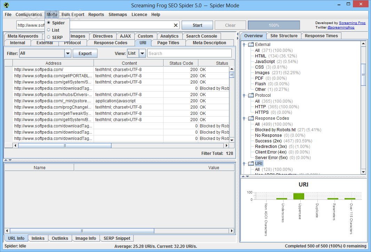Screen dimensions: 371x252
Task: Open the @screamingfrog Twitter link
Action: pyautogui.click(x=341, y=27)
